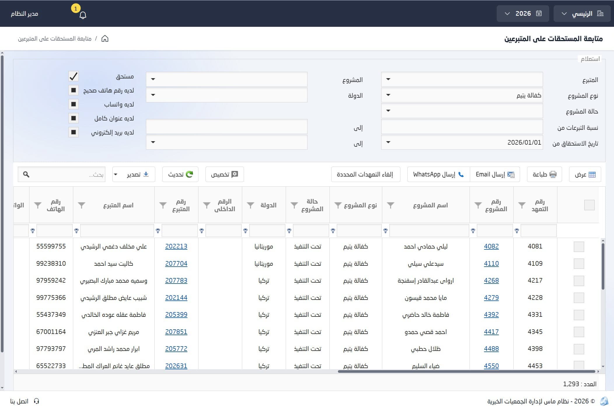Click the funnel icon beside اسم المتبرع filter box

tap(76, 231)
